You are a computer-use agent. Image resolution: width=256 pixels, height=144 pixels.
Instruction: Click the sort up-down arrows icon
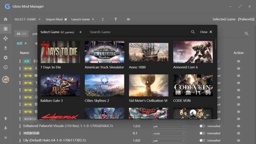pyautogui.click(x=103, y=20)
